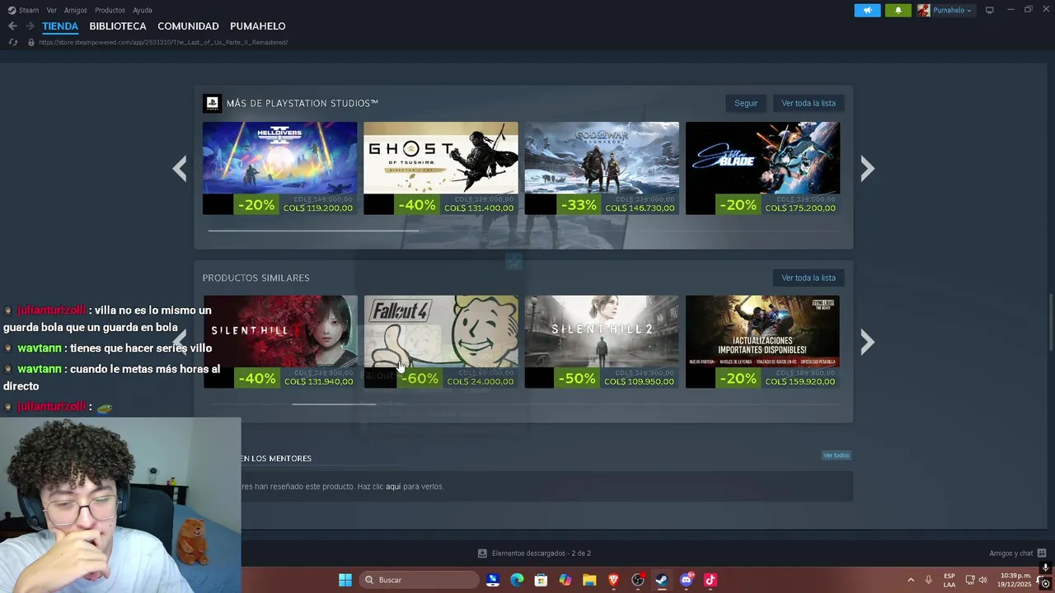Viewport: 1055px width, 593px height.
Task: Click the store page URL text
Action: click(x=163, y=42)
